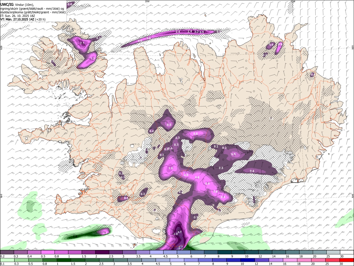354x266 pixels.
Task: Click the '2.9' value near the south coast
Action: click(175, 234)
